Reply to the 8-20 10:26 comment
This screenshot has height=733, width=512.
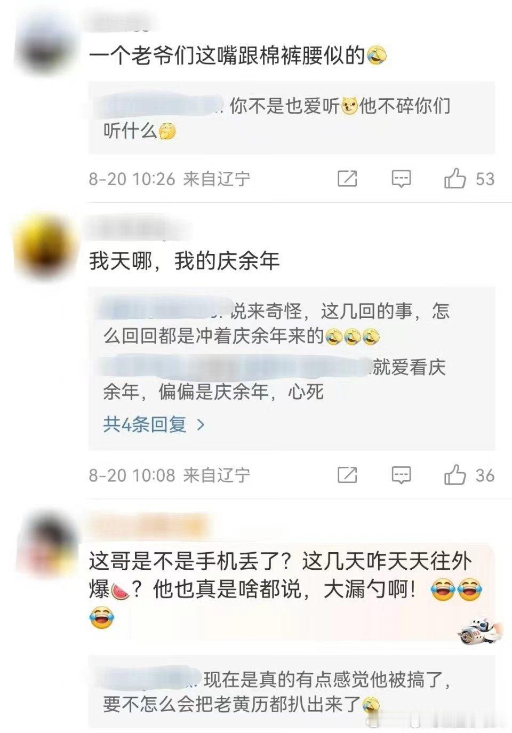point(401,179)
